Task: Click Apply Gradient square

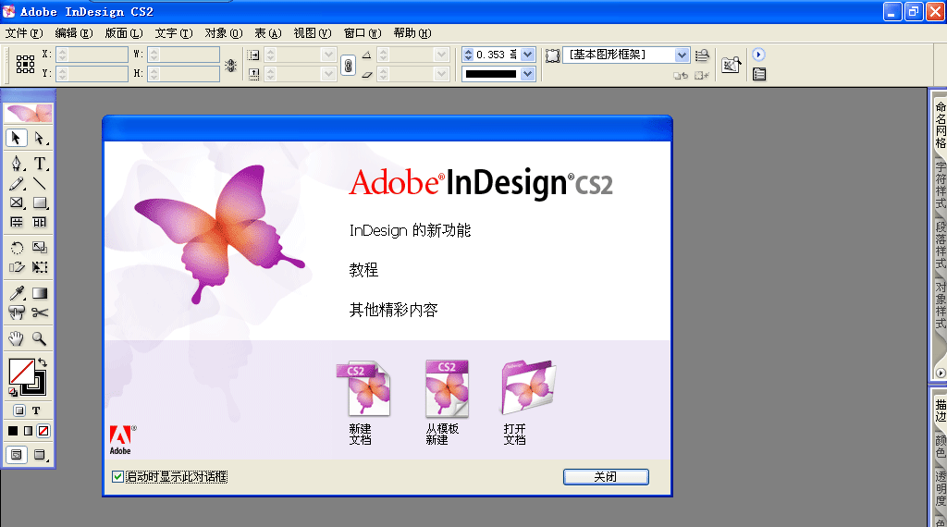Action: [29, 431]
